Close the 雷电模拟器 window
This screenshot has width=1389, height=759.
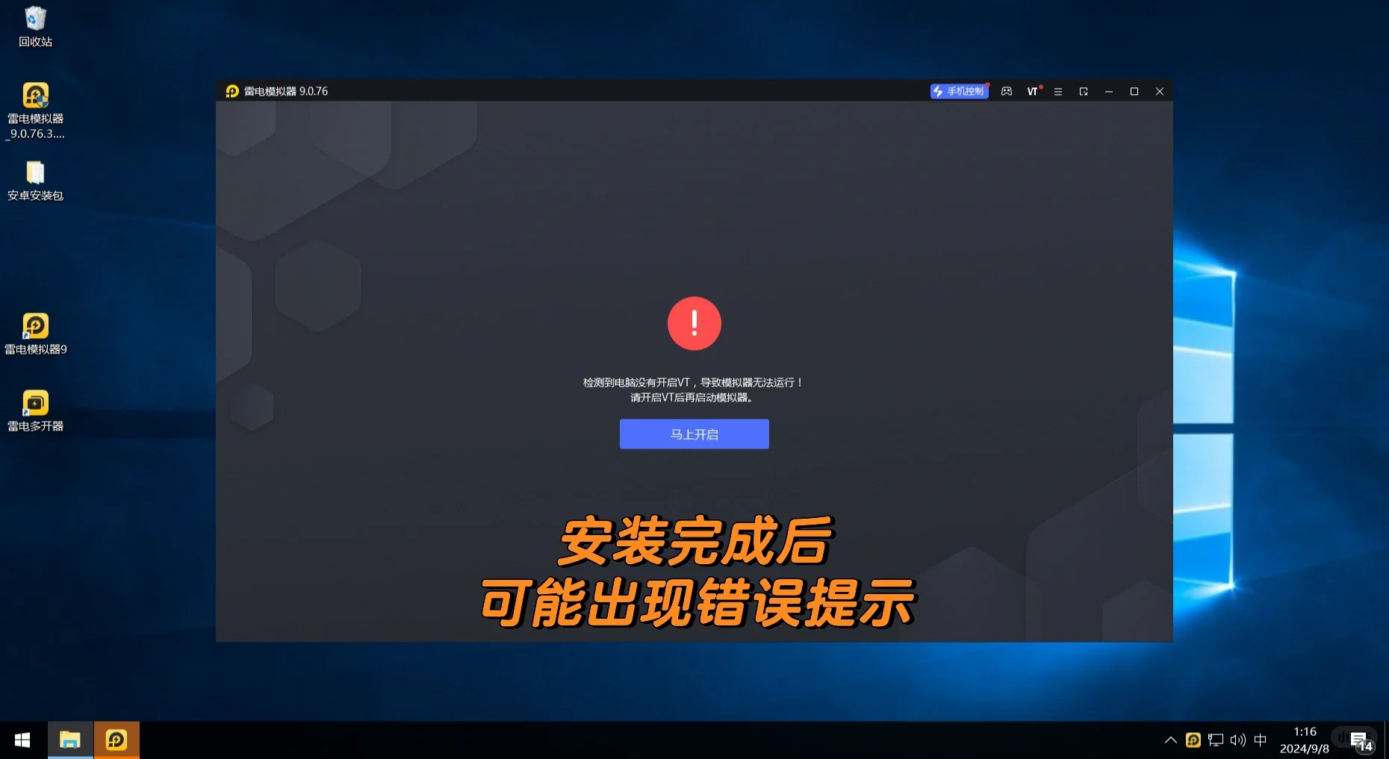(x=1160, y=91)
